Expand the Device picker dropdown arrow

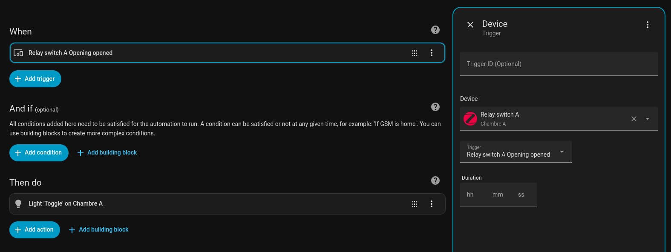point(647,119)
